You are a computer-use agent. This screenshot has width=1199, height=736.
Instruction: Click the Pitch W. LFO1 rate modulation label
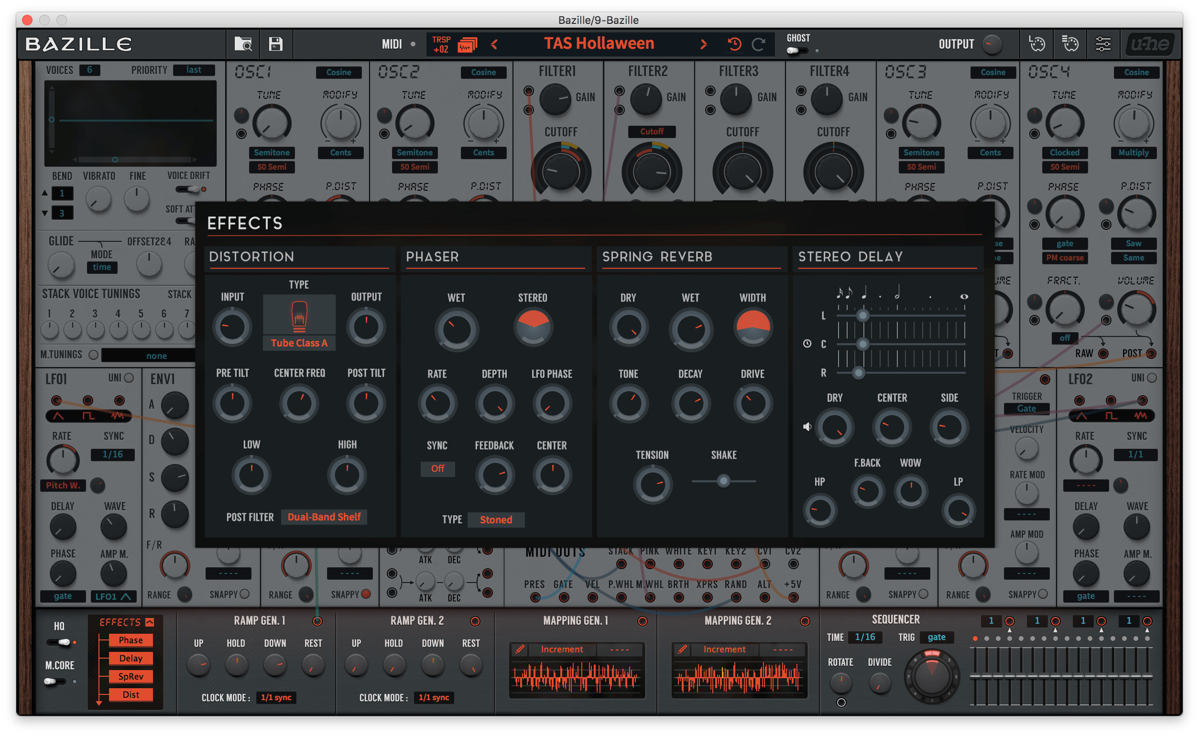pos(63,485)
